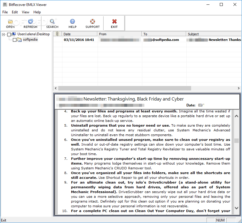The width and height of the screenshot is (242, 223).
Task: Click the message body scroll up arrow
Action: pyautogui.click(x=236, y=116)
